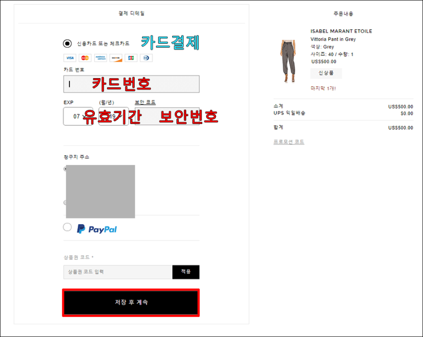This screenshot has width=423, height=337.
Task: Choose the PayPal payment radio button
Action: [x=67, y=227]
